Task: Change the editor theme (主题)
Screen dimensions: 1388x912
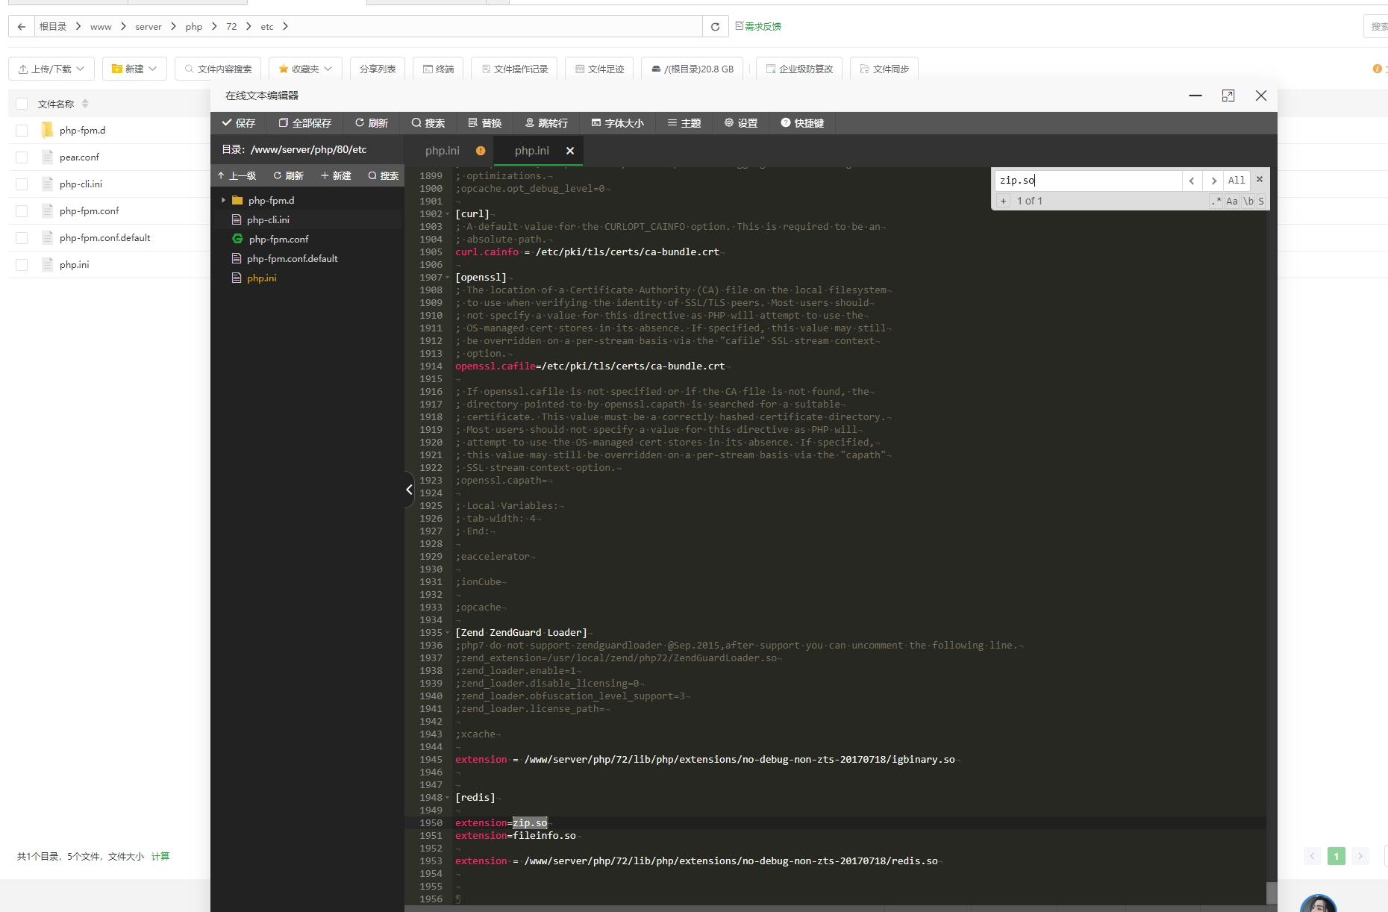Action: [x=684, y=123]
